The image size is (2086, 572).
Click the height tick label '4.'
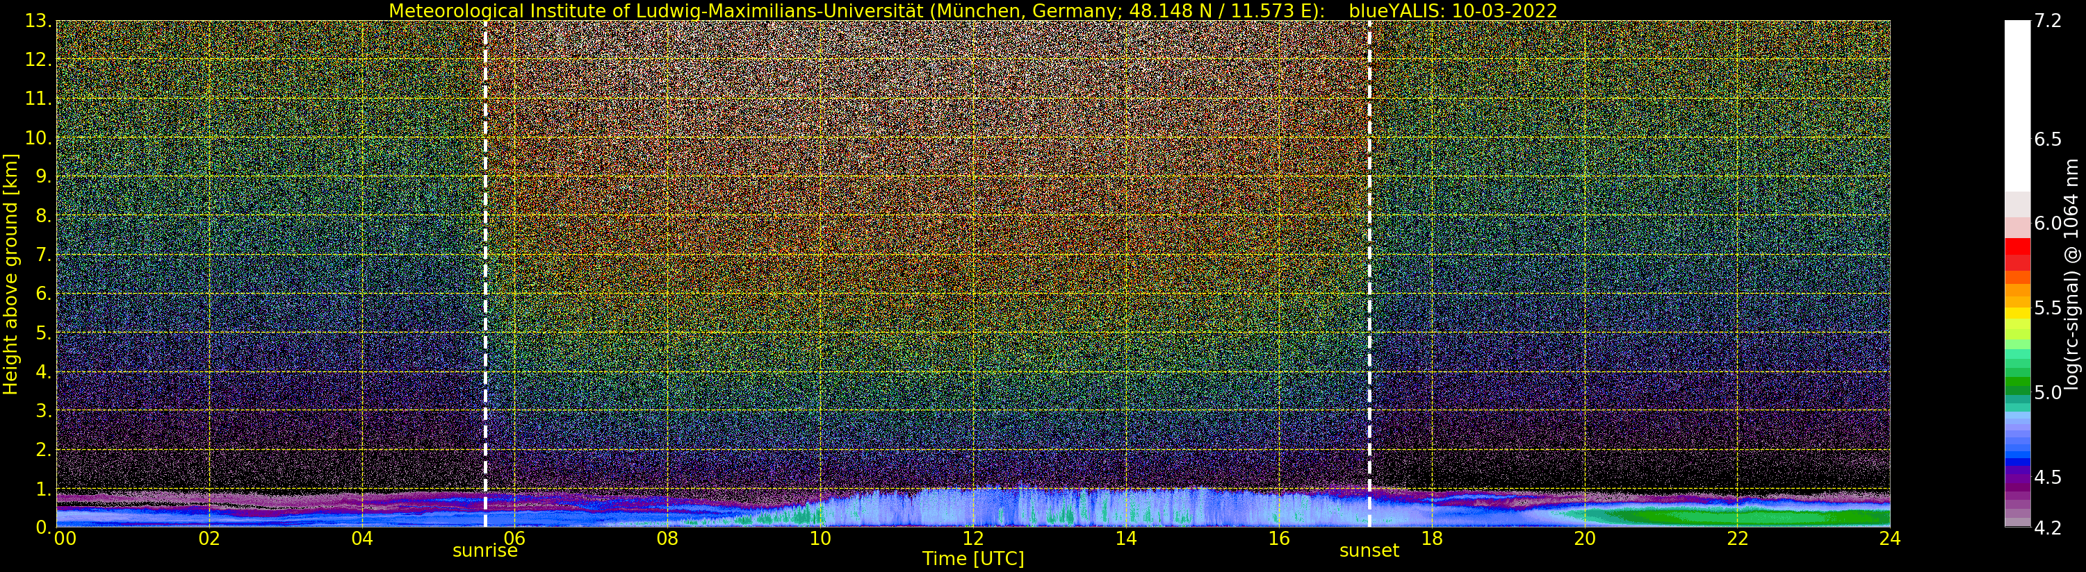(x=44, y=372)
